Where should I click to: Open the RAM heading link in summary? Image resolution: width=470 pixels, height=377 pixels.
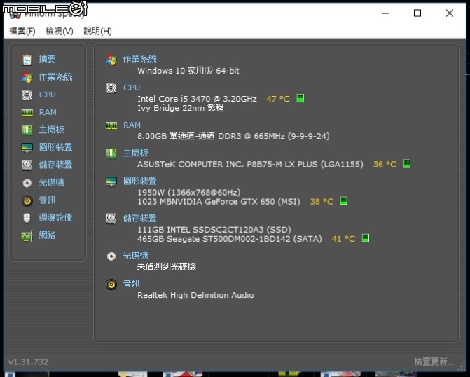[x=132, y=125]
